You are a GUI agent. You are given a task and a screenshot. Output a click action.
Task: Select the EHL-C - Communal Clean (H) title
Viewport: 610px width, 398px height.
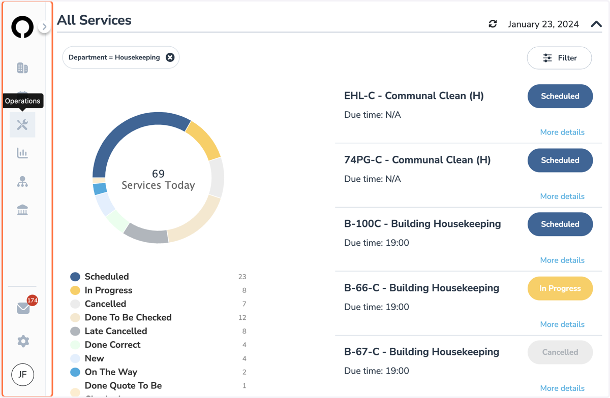coord(414,96)
